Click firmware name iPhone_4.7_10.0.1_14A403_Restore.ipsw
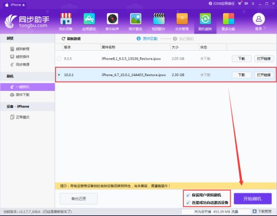 (x=134, y=75)
